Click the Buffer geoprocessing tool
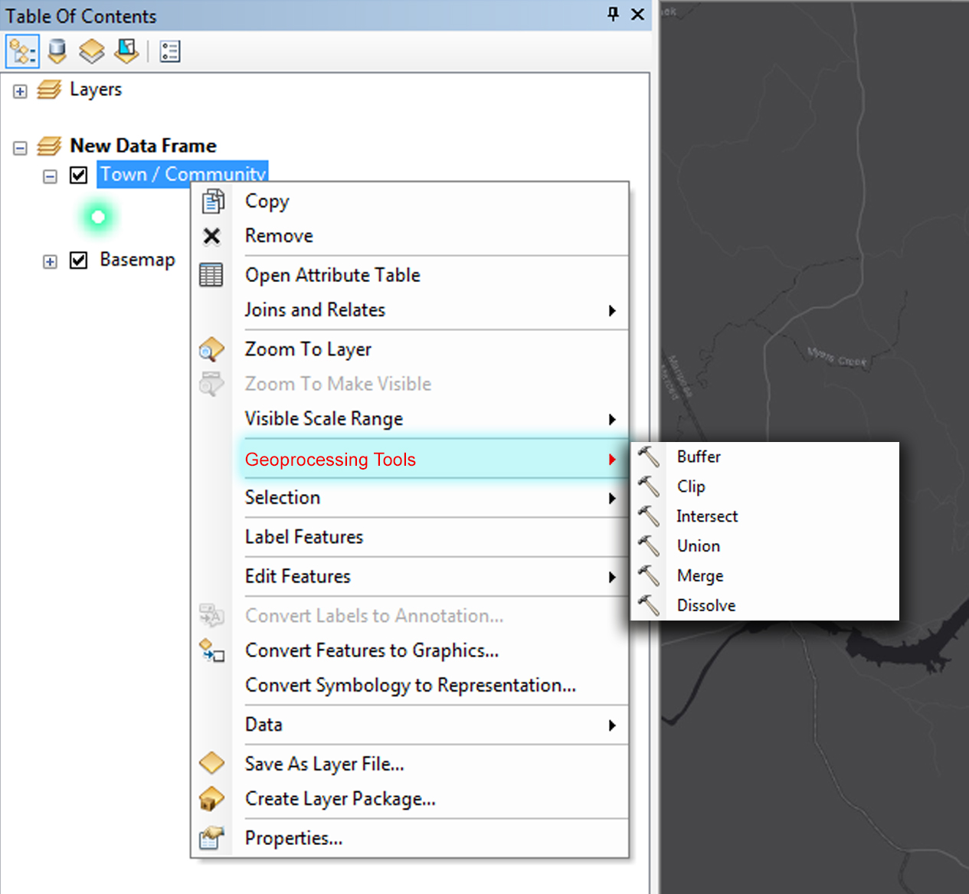The image size is (969, 894). pos(698,456)
